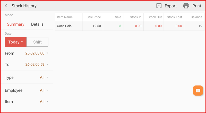
Task: Click the Export label
Action: (x=170, y=6)
